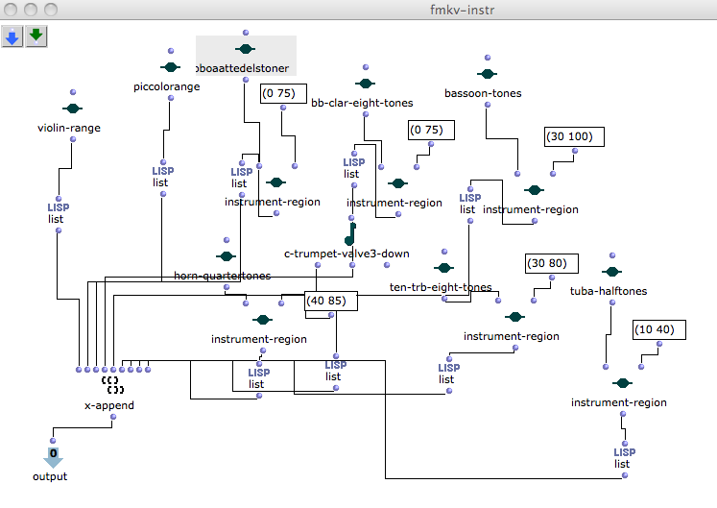
Task: Select the highlighted oboaattedelstoner box
Action: pyautogui.click(x=246, y=56)
